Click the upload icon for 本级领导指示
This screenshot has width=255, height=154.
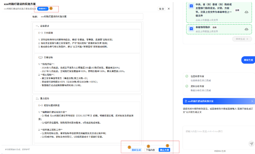coord(246,29)
